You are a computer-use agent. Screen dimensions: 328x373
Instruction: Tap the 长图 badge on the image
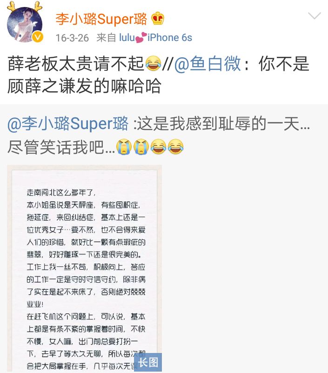tap(148, 362)
